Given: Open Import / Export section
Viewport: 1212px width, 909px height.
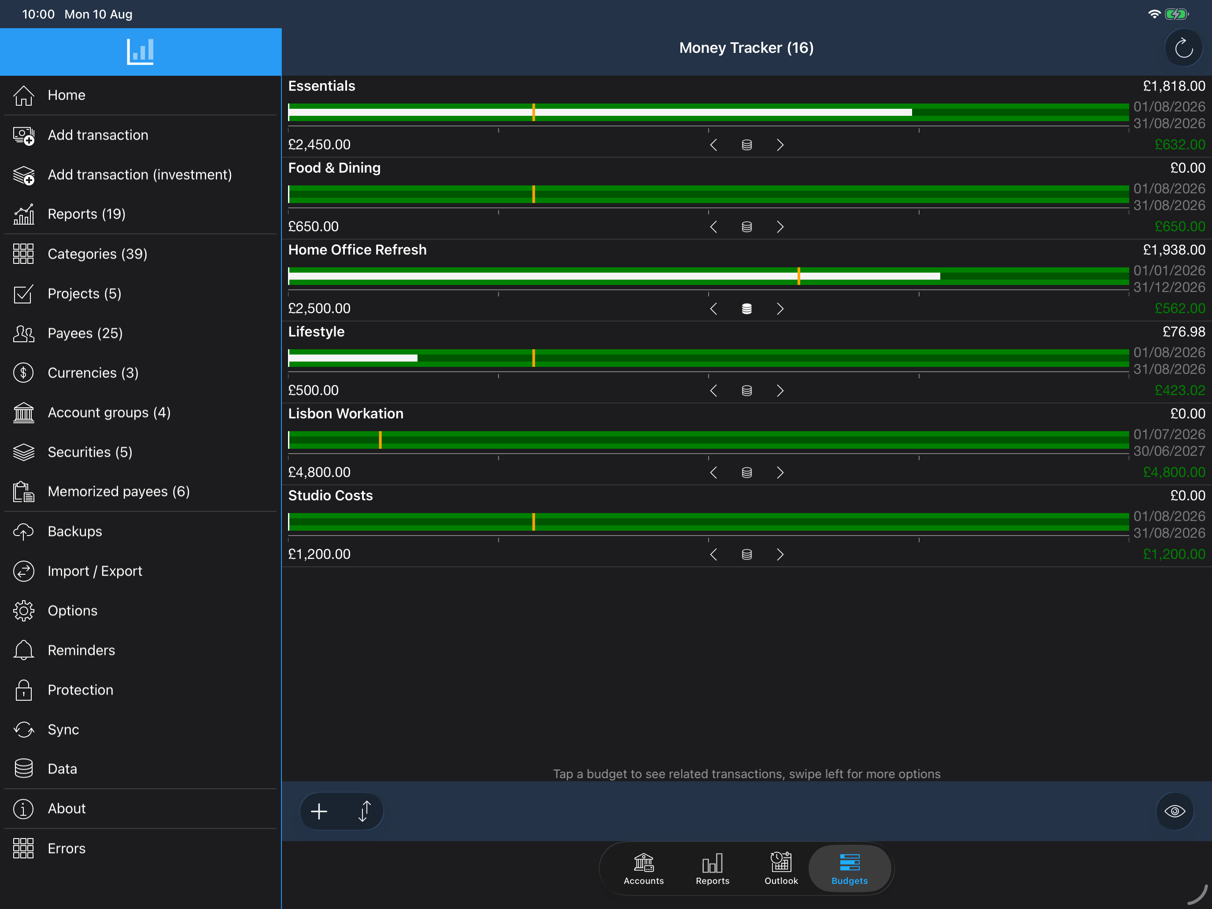Looking at the screenshot, I should click(140, 571).
